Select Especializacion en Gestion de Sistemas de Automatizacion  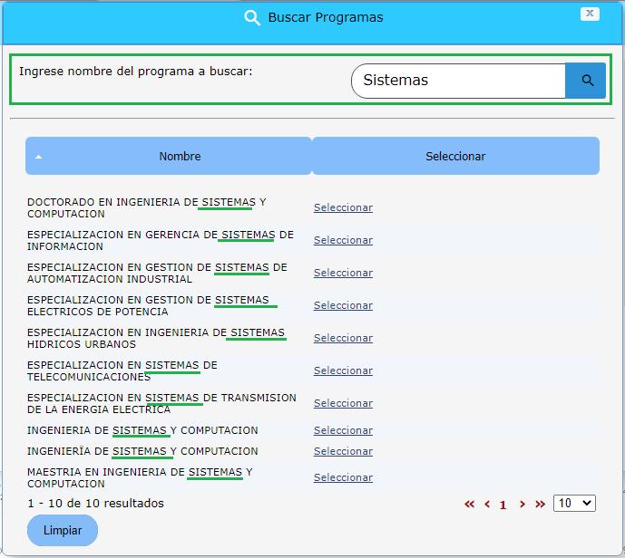click(x=343, y=273)
